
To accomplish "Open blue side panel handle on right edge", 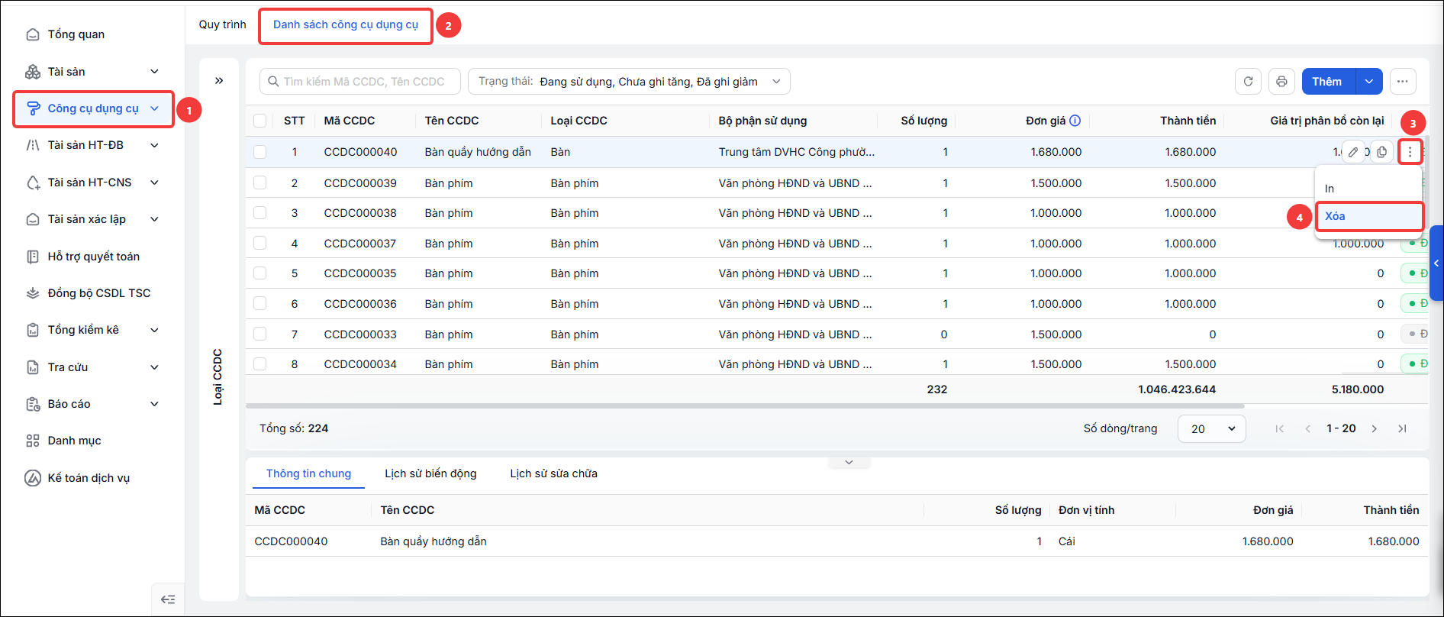I will click(1436, 263).
